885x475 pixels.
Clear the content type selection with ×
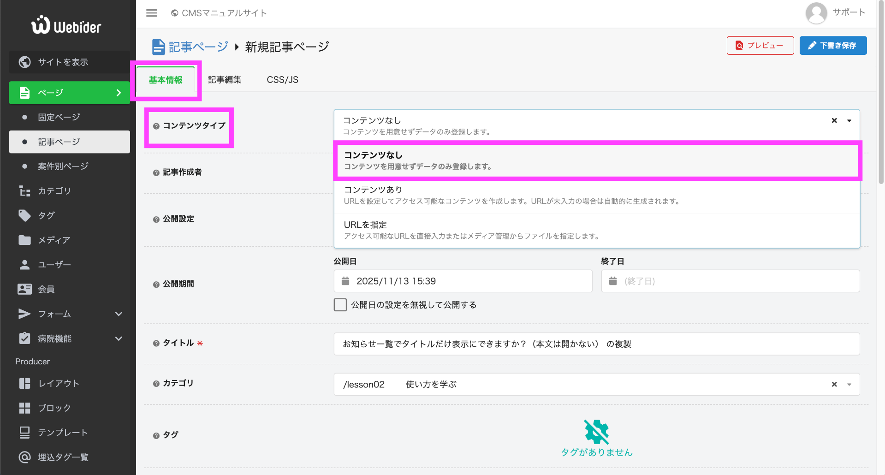834,121
